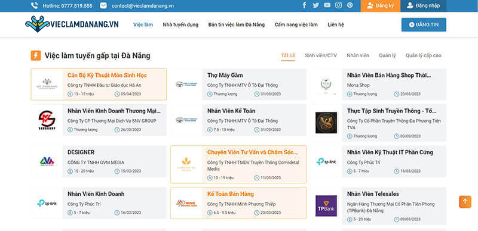
Task: Switch to the Nhân viên filter tab
Action: [357, 55]
